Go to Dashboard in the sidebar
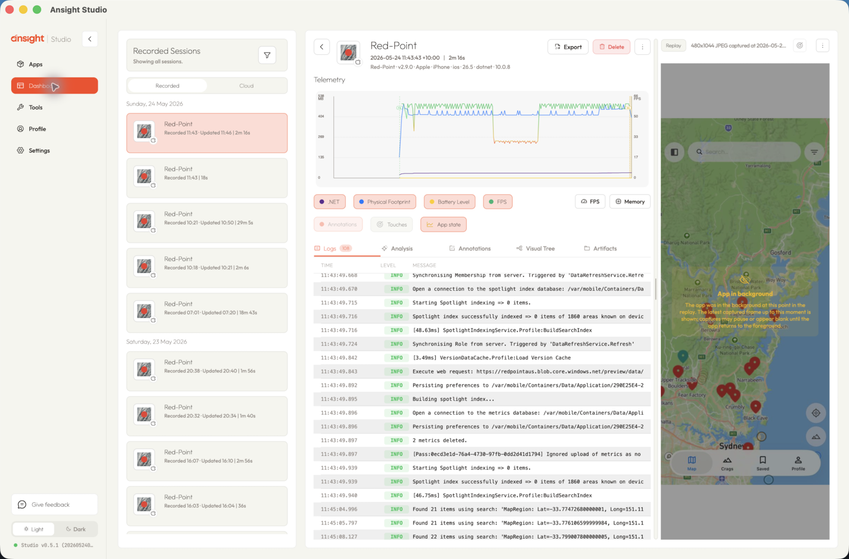This screenshot has height=559, width=849. click(54, 86)
